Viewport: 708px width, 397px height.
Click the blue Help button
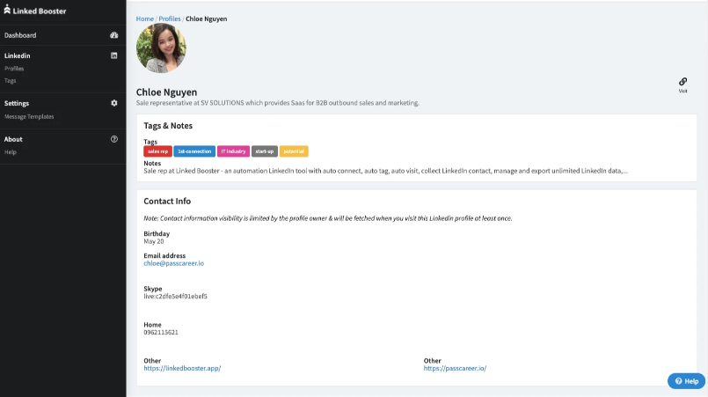coord(686,381)
